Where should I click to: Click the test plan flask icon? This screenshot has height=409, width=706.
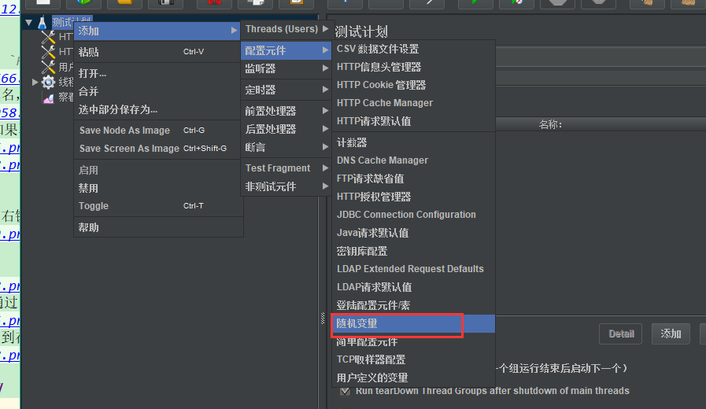pyautogui.click(x=43, y=23)
